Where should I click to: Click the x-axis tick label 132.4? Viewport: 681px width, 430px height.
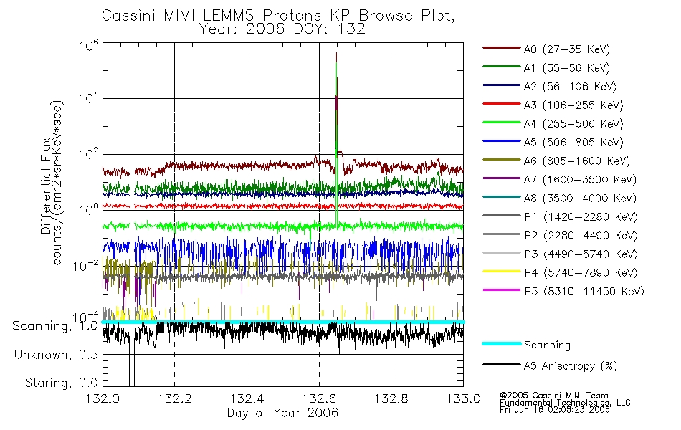(x=247, y=398)
